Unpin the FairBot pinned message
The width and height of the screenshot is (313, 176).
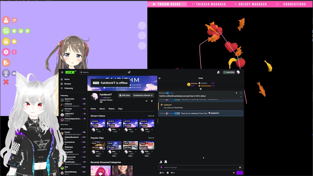[236, 93]
